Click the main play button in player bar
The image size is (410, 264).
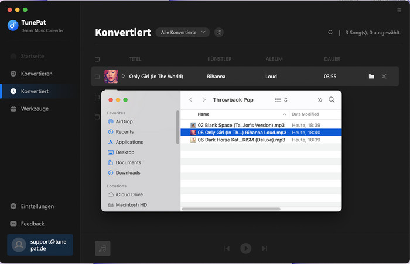tap(246, 248)
